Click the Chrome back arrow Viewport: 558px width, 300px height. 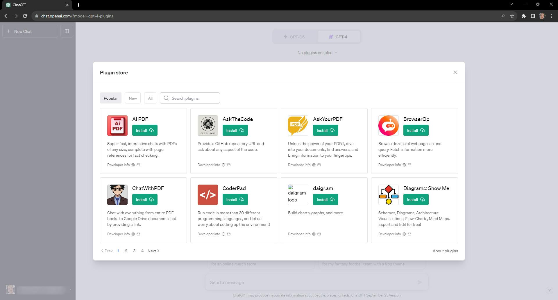pos(6,16)
